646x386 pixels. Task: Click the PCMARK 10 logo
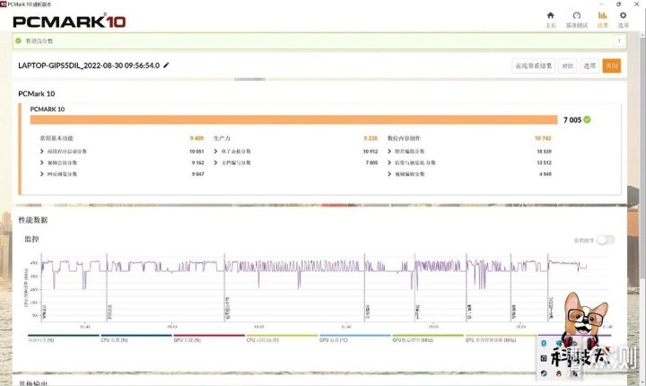point(69,21)
